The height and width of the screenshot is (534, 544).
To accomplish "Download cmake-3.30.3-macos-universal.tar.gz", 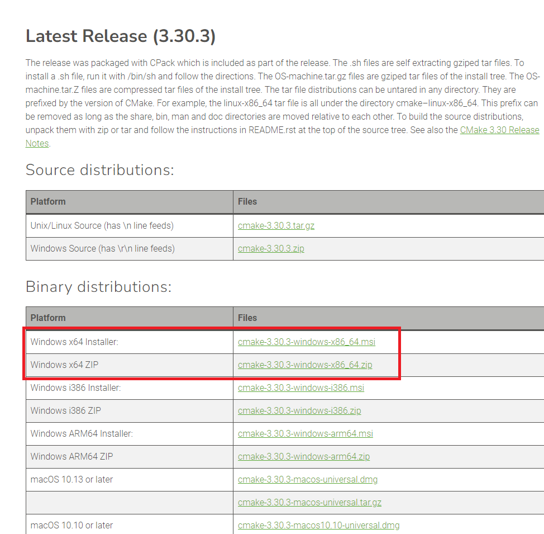I will (x=309, y=502).
